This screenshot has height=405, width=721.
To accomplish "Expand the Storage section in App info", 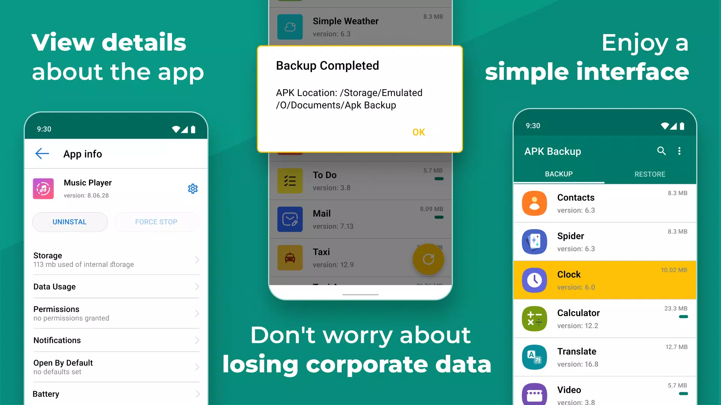I will (x=116, y=259).
